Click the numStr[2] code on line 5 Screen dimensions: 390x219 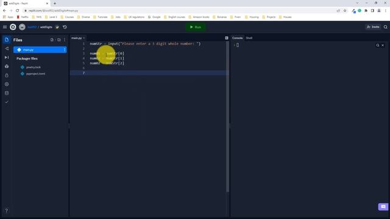pos(115,63)
